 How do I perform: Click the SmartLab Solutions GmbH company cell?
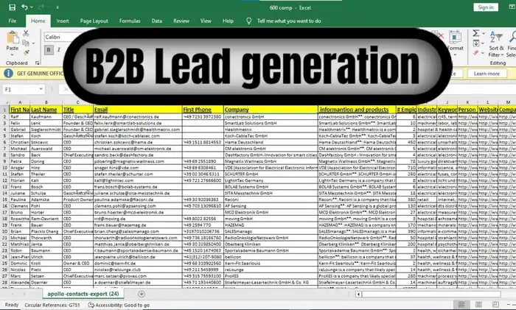coord(271,123)
